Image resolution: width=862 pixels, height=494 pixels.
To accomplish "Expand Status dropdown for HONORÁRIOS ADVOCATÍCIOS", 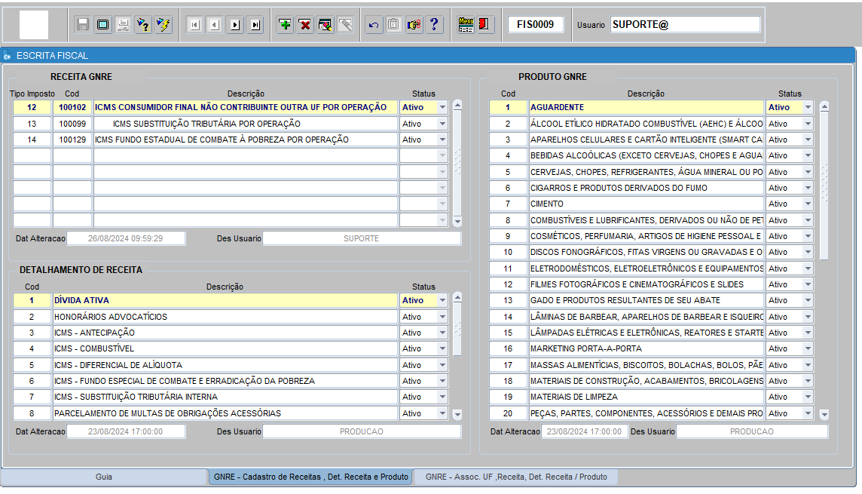I will (x=442, y=317).
